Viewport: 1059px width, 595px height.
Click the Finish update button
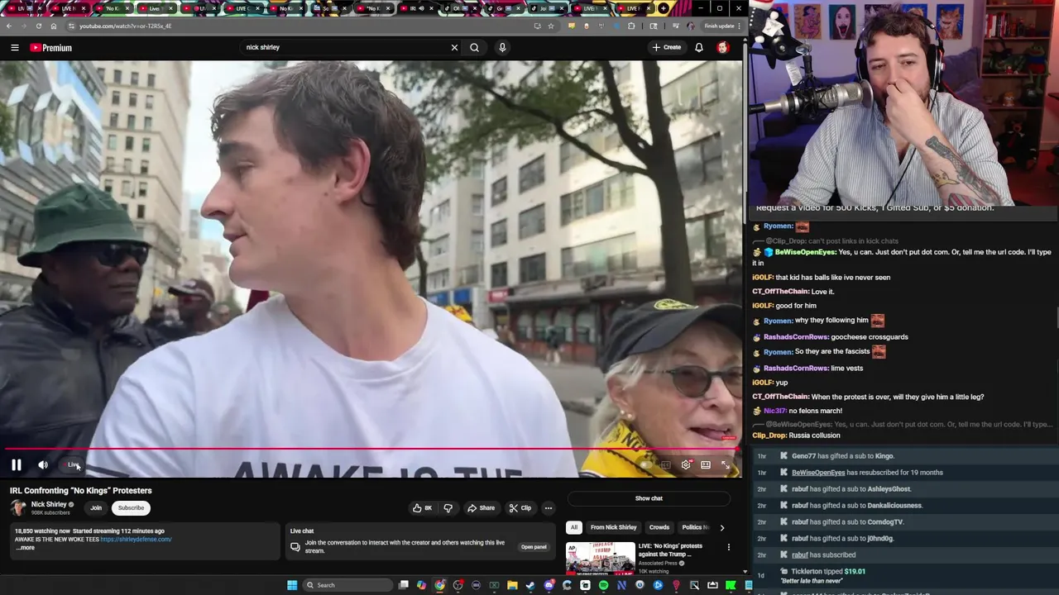721,26
